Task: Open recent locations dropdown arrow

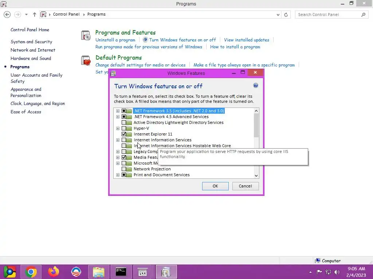Action: click(x=26, y=15)
